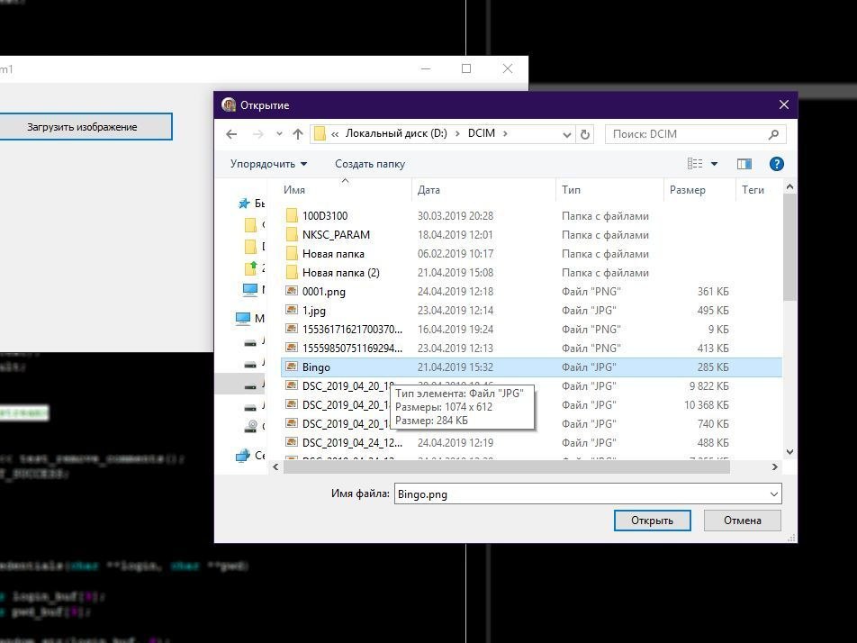The image size is (857, 643).
Task: Open help with the question mark icon
Action: tap(777, 164)
